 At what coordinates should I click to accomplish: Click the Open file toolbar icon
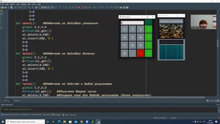pyautogui.click(x=5, y=8)
